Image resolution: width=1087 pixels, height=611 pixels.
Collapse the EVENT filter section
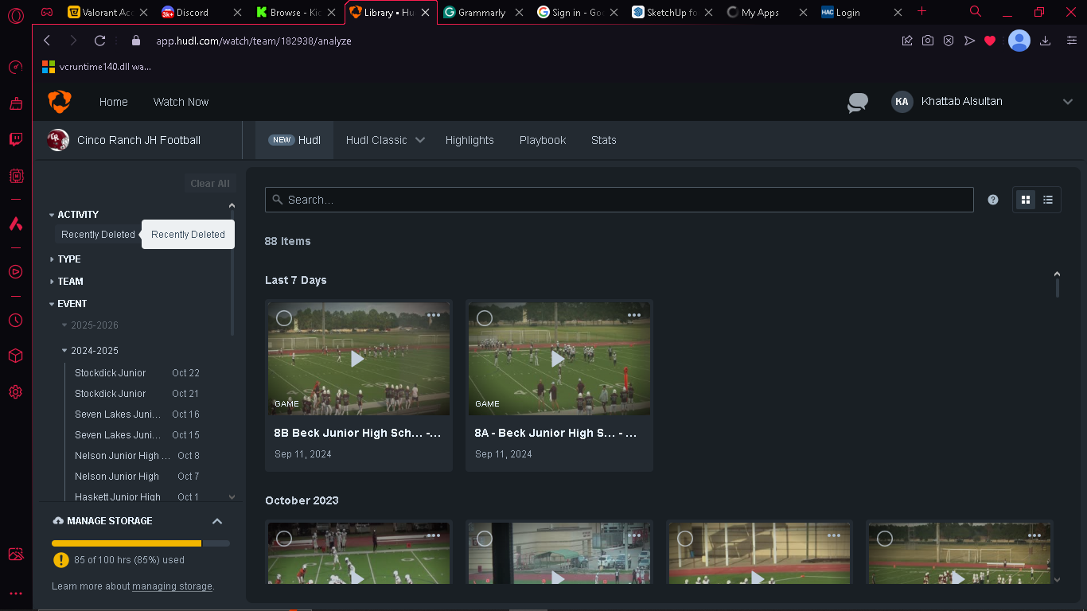pos(68,304)
